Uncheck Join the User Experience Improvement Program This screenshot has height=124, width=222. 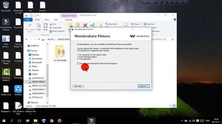point(78,63)
